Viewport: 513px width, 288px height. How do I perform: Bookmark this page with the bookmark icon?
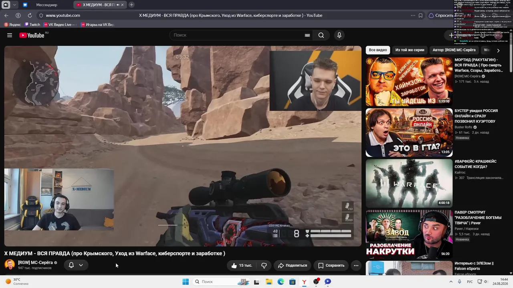pyautogui.click(x=420, y=16)
